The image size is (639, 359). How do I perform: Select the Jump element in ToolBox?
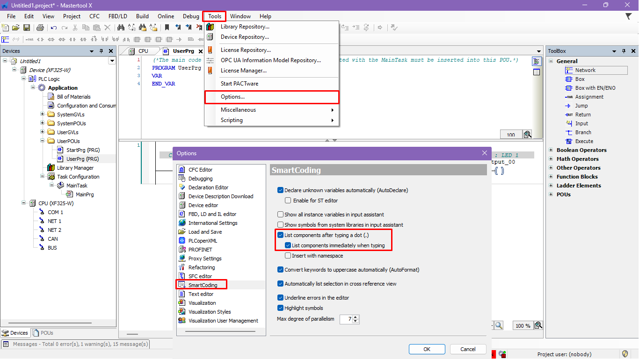pos(581,106)
